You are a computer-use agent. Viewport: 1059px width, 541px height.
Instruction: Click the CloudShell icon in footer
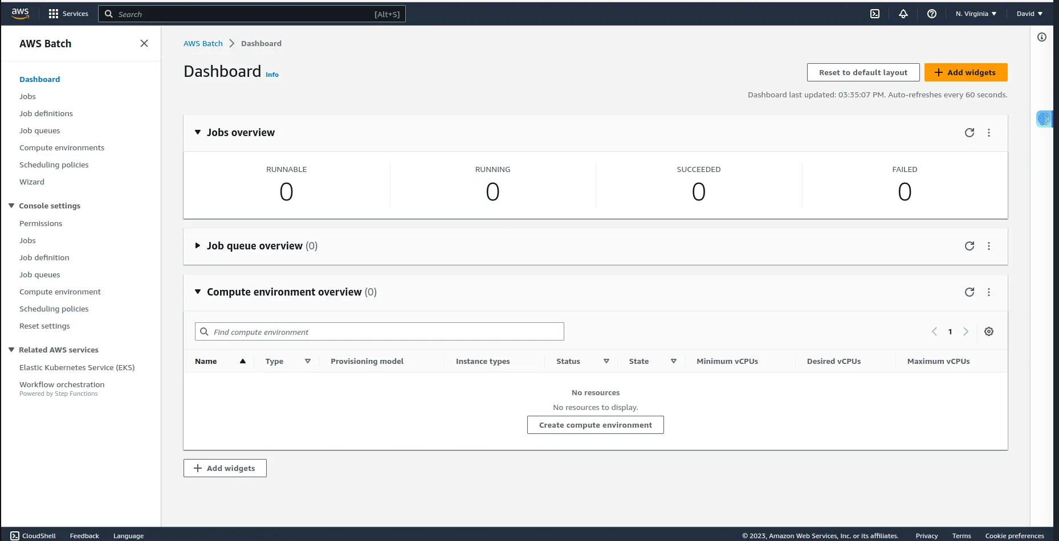(x=15, y=536)
